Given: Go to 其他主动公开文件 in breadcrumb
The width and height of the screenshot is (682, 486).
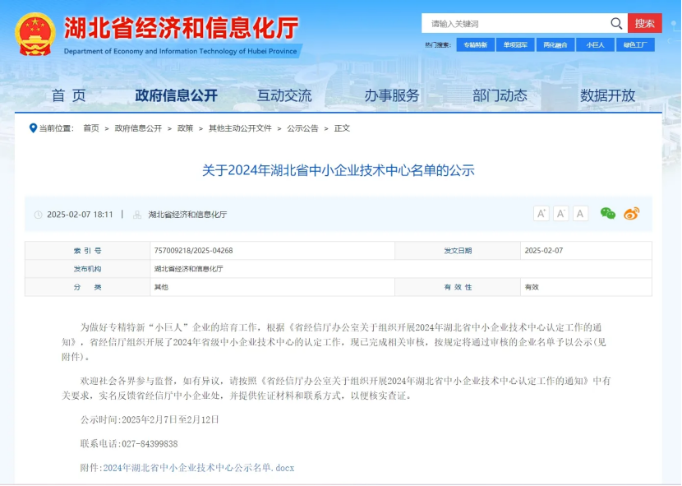Looking at the screenshot, I should tap(240, 128).
